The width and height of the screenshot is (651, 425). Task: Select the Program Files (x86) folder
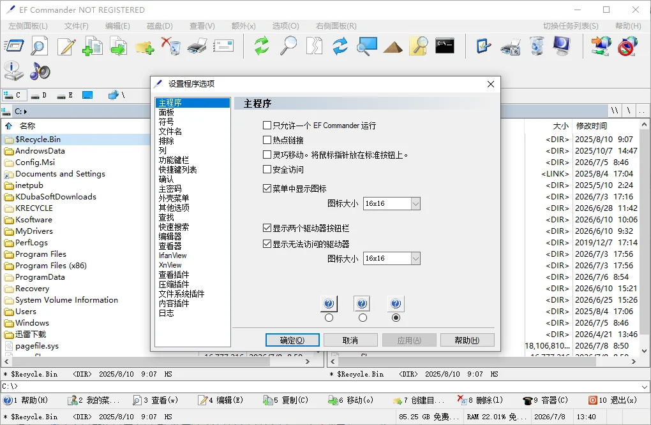pos(50,265)
